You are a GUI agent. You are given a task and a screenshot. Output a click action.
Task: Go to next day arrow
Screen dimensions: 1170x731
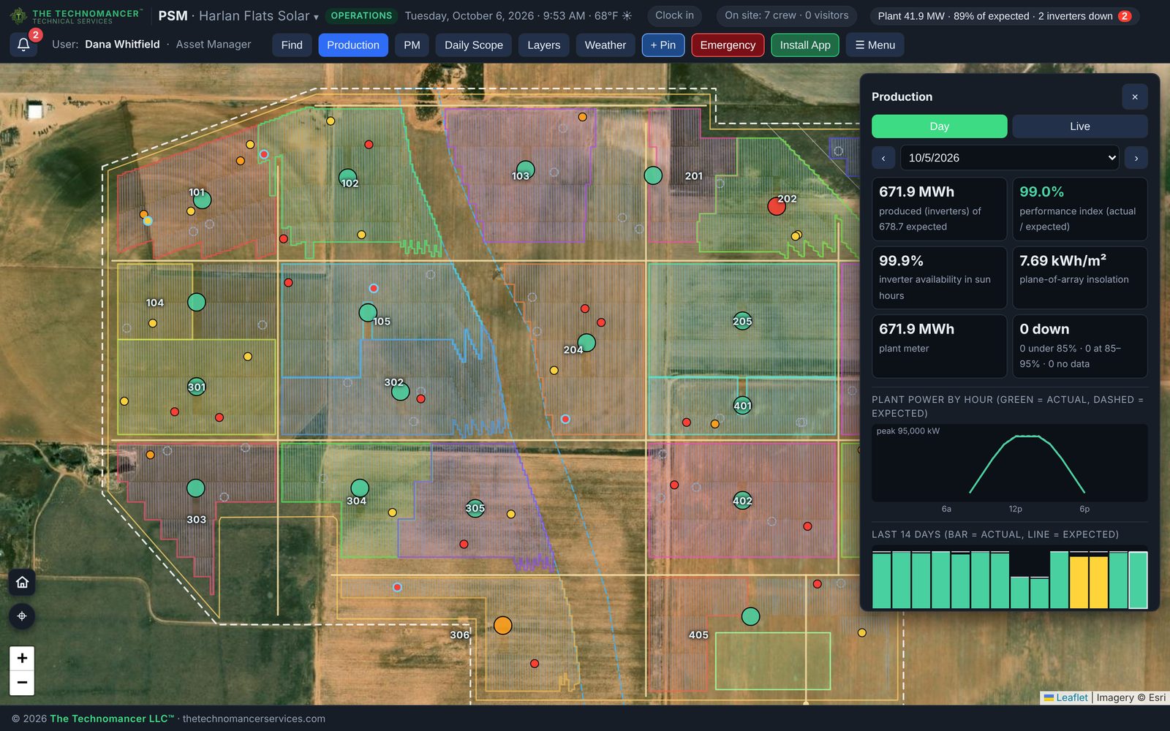point(1136,158)
